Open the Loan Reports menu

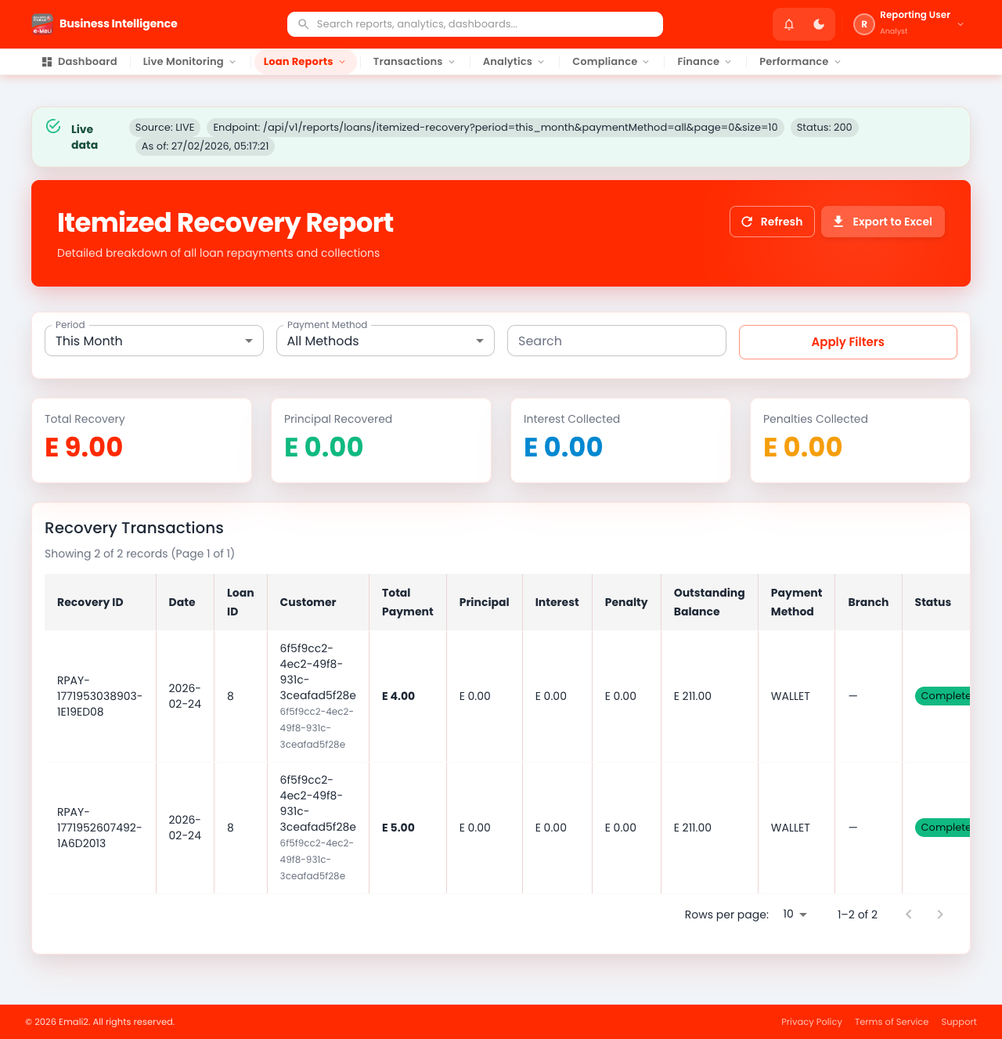(x=305, y=62)
